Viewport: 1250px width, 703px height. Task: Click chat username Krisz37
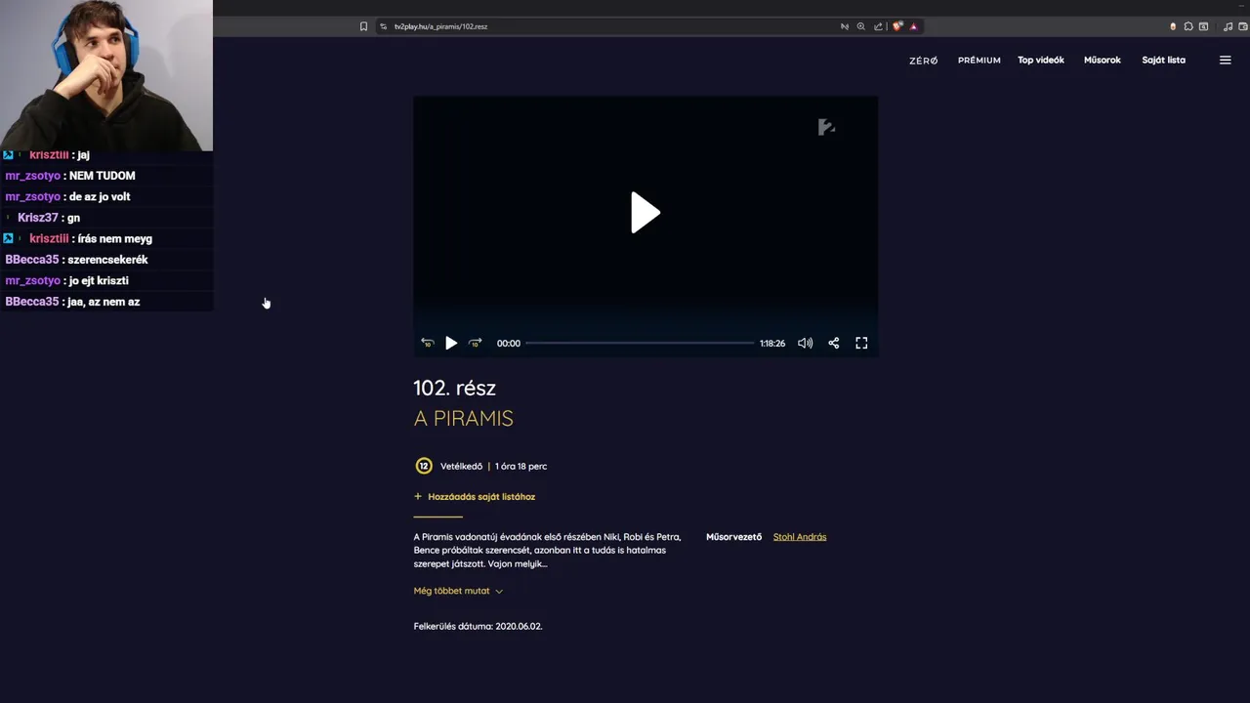click(37, 218)
